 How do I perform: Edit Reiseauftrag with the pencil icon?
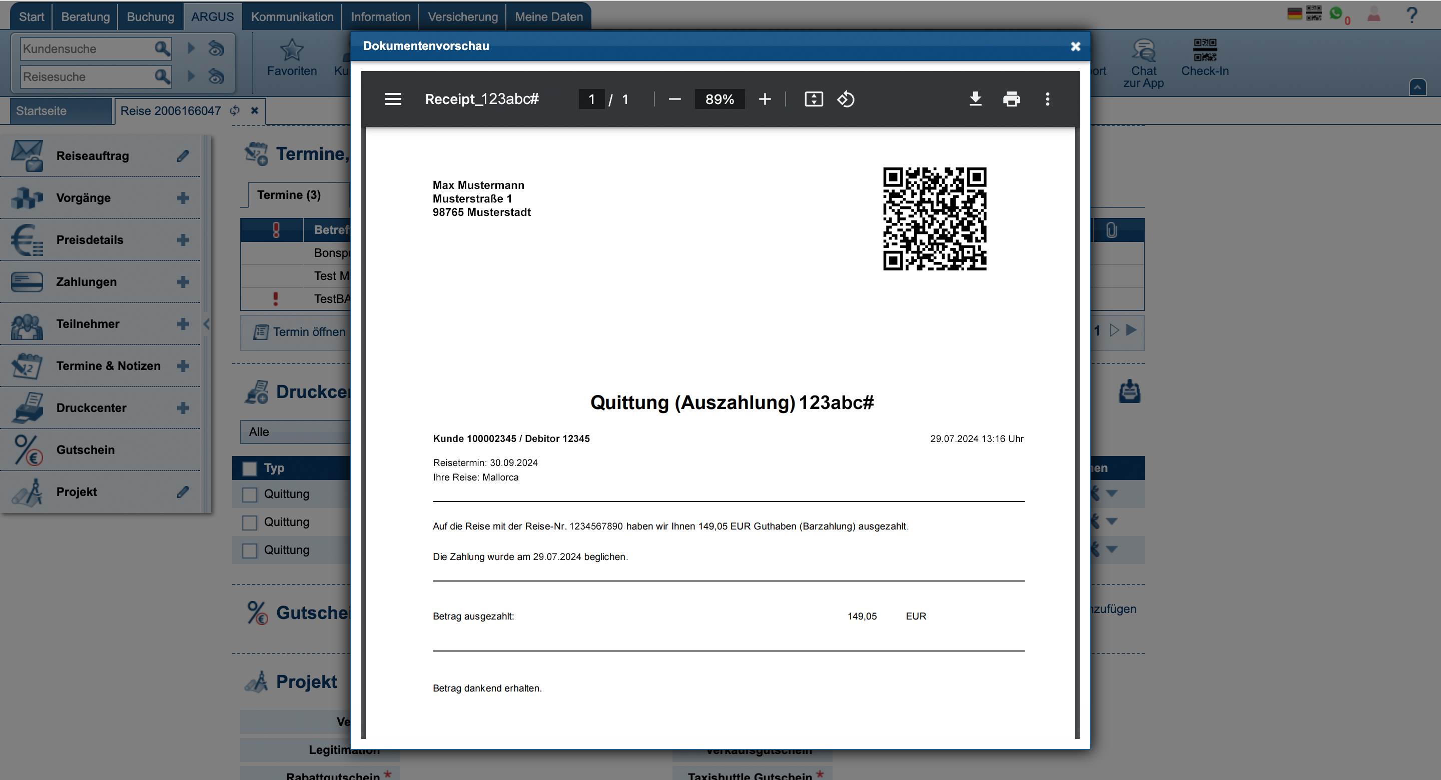(x=183, y=155)
